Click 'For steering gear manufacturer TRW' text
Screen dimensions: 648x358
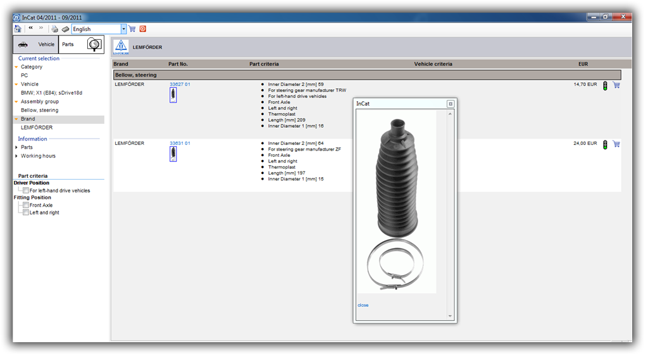pos(307,90)
